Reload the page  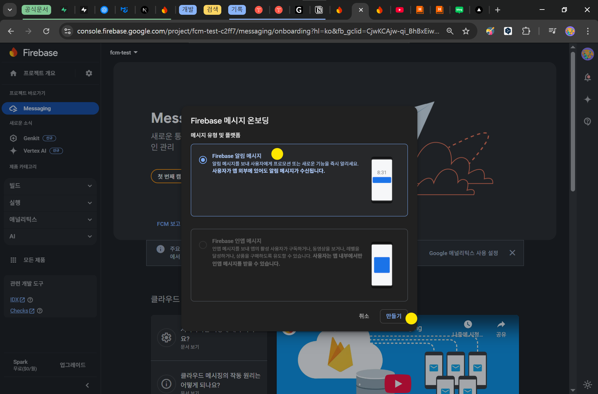(46, 31)
